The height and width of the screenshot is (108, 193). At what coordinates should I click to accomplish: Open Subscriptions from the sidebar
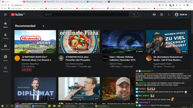5,47
